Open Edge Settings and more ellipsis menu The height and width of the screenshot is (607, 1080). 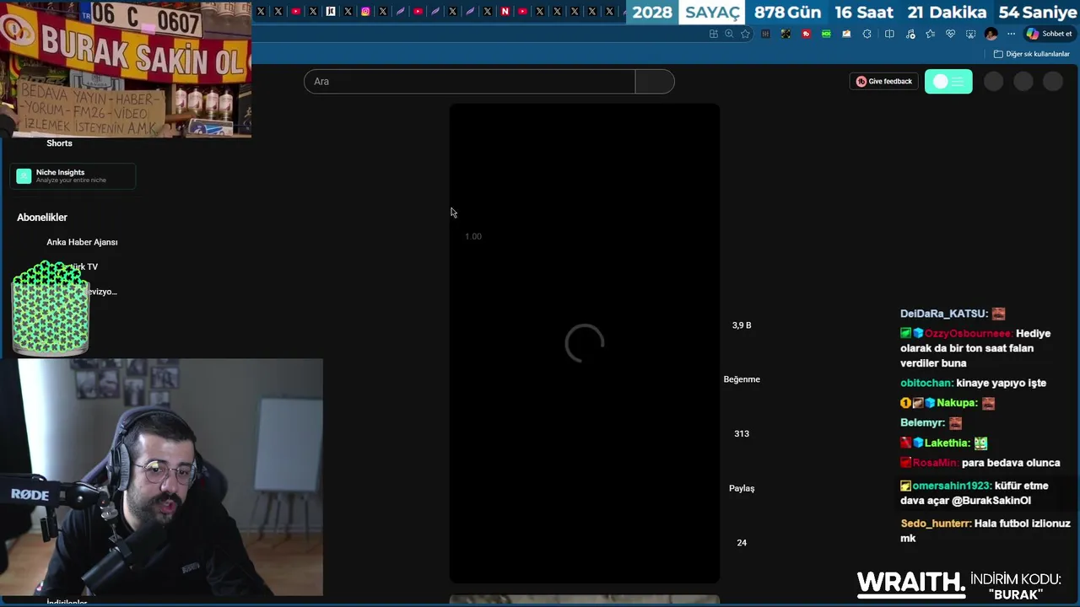(x=1011, y=34)
